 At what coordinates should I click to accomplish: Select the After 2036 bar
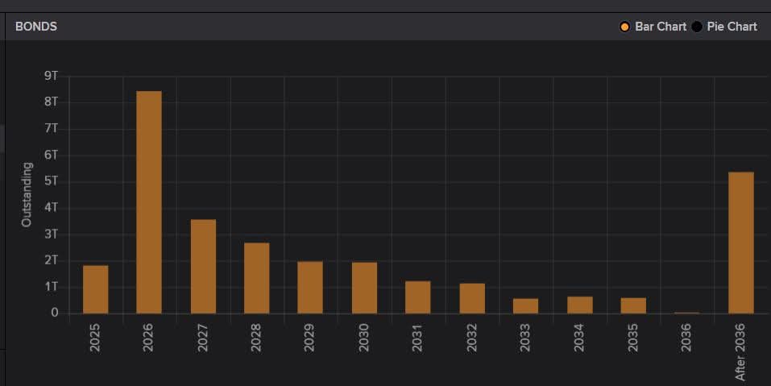[x=741, y=243]
